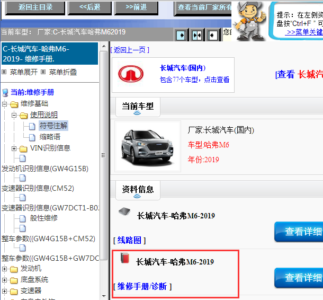Select 缩略语 in the tree
Screen dimensions: 323x300
tap(50, 137)
